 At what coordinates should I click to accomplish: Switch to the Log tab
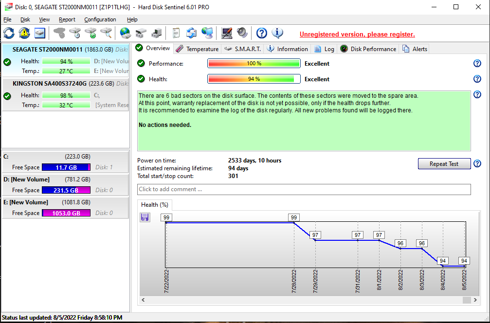(325, 49)
